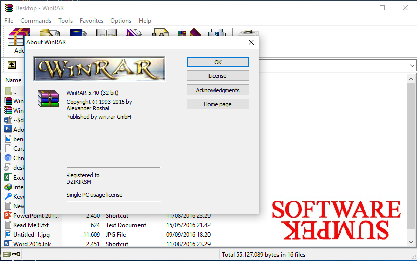The height and width of the screenshot is (261, 417).
Task: Click the Read Me!!!.txt file icon
Action: click(x=8, y=225)
